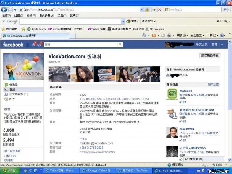Screen dimensions: 232x174
Task: Click the 建立粉絲專頁 button at top right
Action: coord(210,55)
